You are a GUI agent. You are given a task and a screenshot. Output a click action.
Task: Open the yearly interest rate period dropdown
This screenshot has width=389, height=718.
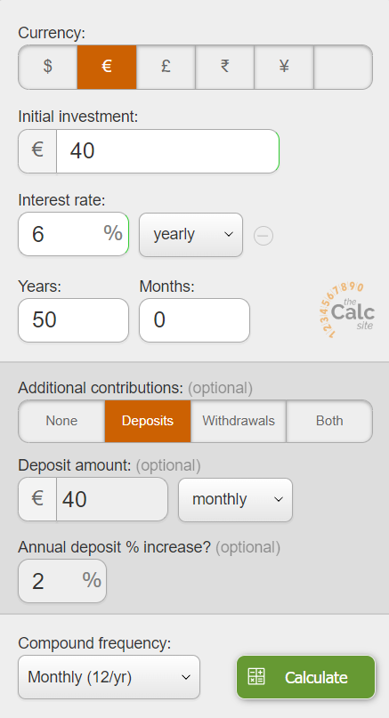191,235
